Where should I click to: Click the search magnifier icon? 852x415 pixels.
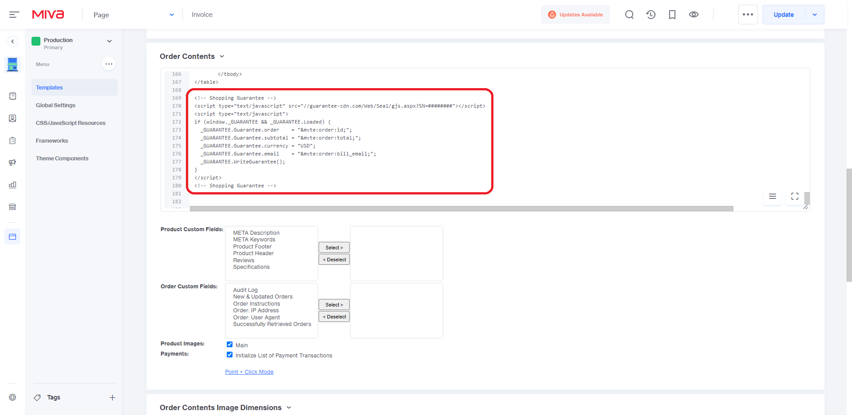[629, 15]
